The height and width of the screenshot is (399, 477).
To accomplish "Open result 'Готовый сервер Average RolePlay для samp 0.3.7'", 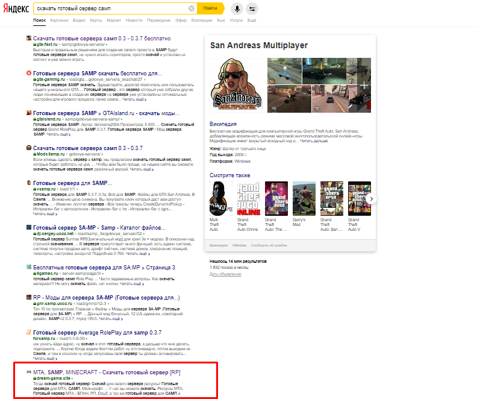I will coord(98,333).
